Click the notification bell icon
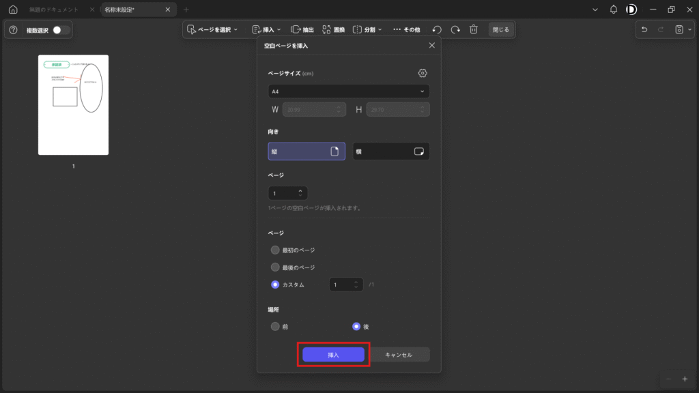Screen dimensions: 699x393 point(613,10)
